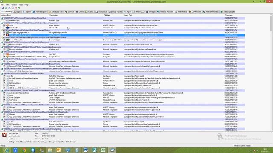273x153 pixels.
Task: Click the Autoruns taskbar icon
Action: [112, 150]
